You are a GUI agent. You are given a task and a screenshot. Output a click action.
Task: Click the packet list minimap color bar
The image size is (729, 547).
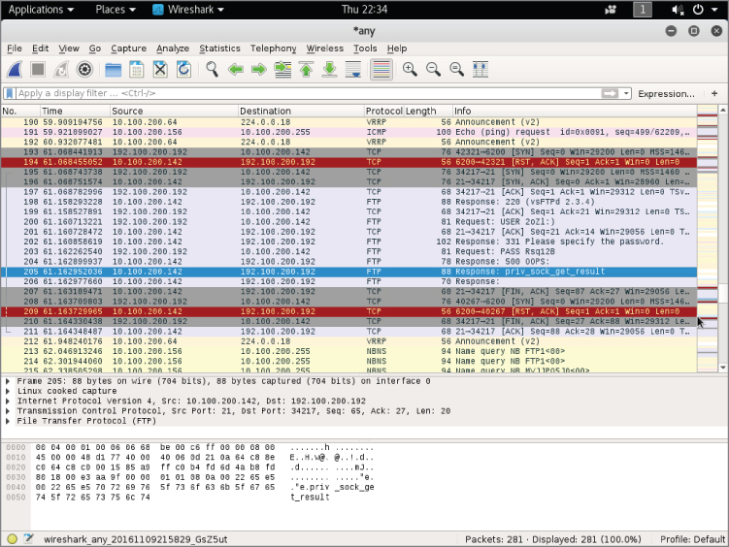(707, 239)
